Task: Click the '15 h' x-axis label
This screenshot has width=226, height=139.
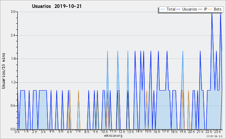Action: tap(148, 131)
